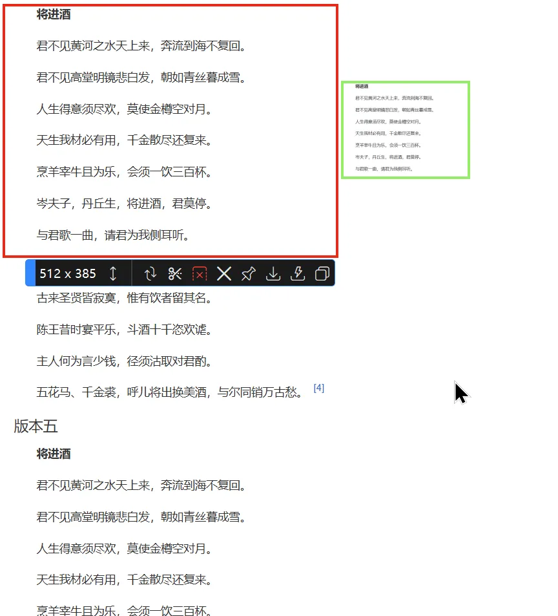The image size is (558, 616).
Task: Copy the screenshot using the copy icon
Action: [x=322, y=273]
